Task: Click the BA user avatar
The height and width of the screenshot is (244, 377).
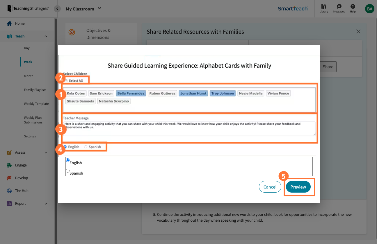Action: pyautogui.click(x=369, y=9)
